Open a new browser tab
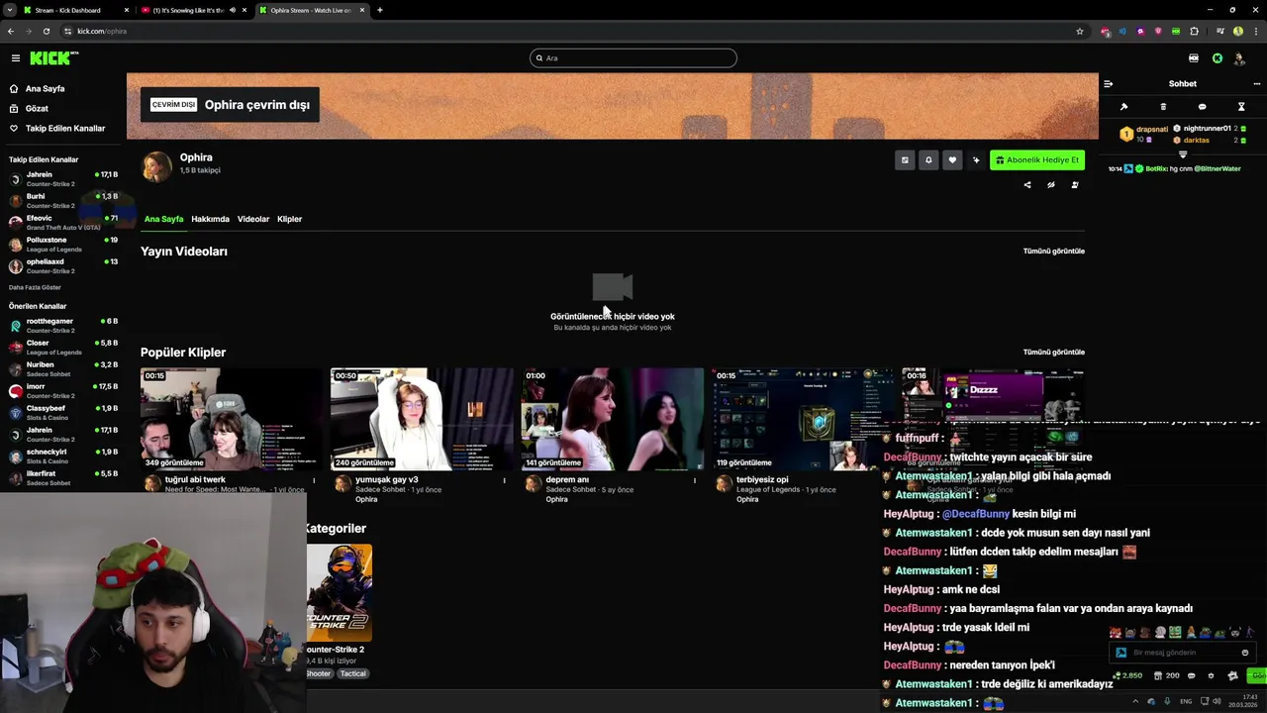 [x=380, y=10]
